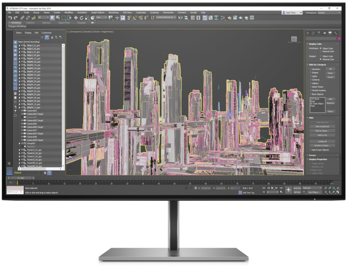Open the Modifiers menu
This screenshot has height=268, width=349.
[69, 13]
